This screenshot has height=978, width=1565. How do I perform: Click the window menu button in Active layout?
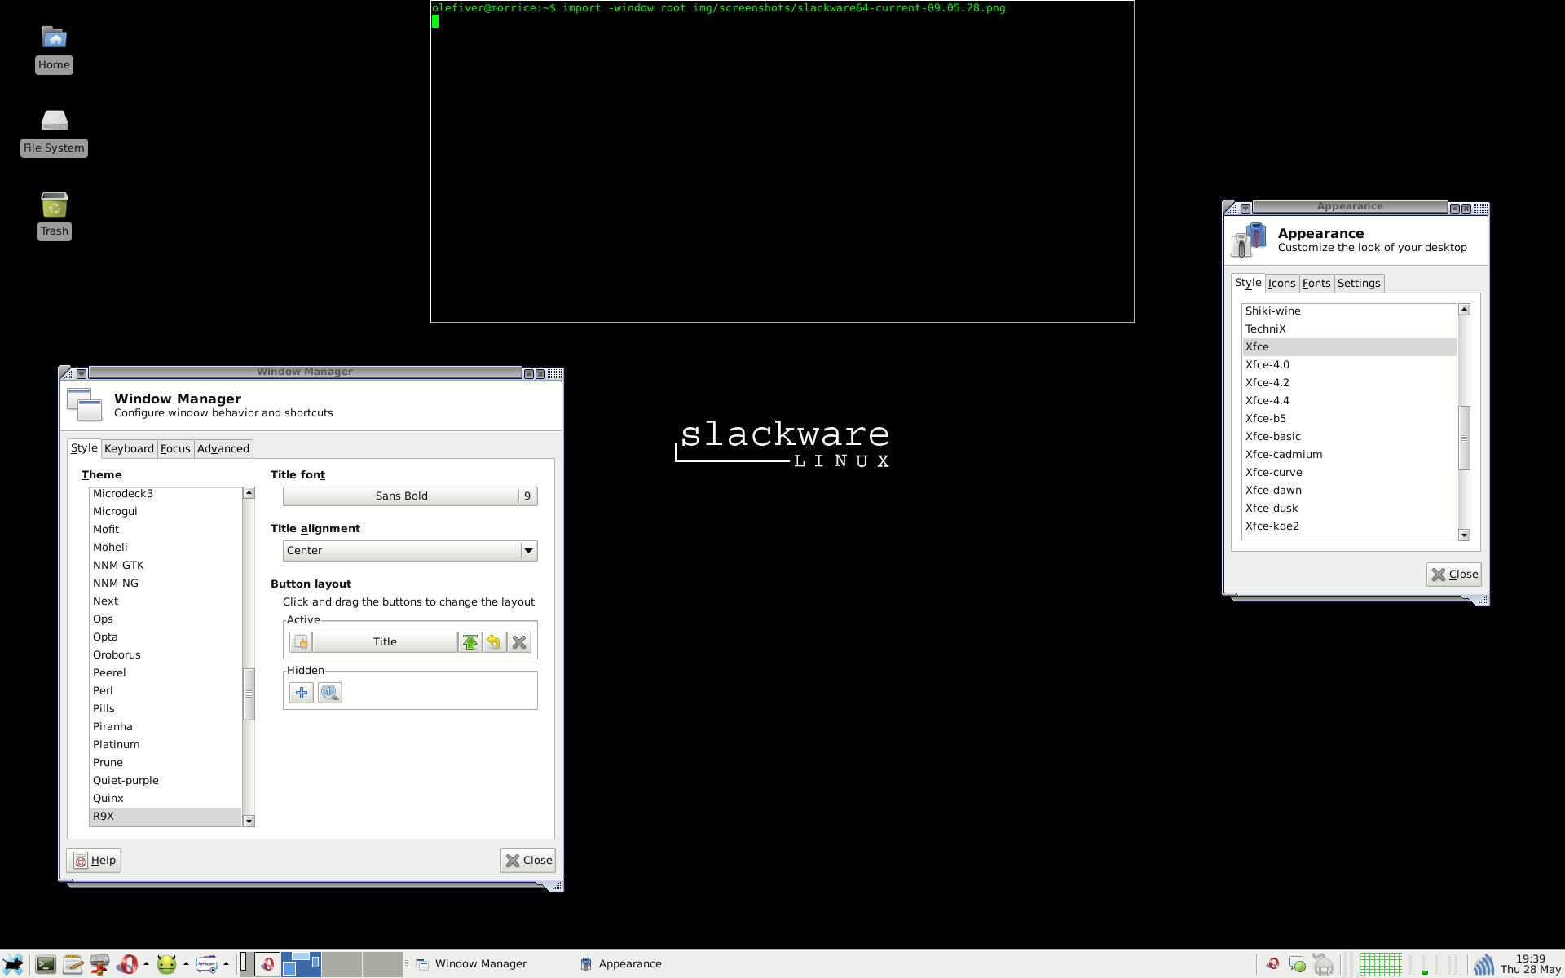coord(301,642)
